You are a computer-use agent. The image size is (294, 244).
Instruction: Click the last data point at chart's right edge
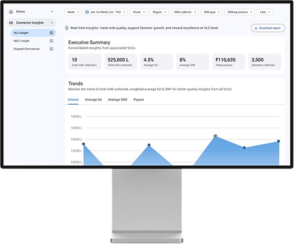coord(278,141)
